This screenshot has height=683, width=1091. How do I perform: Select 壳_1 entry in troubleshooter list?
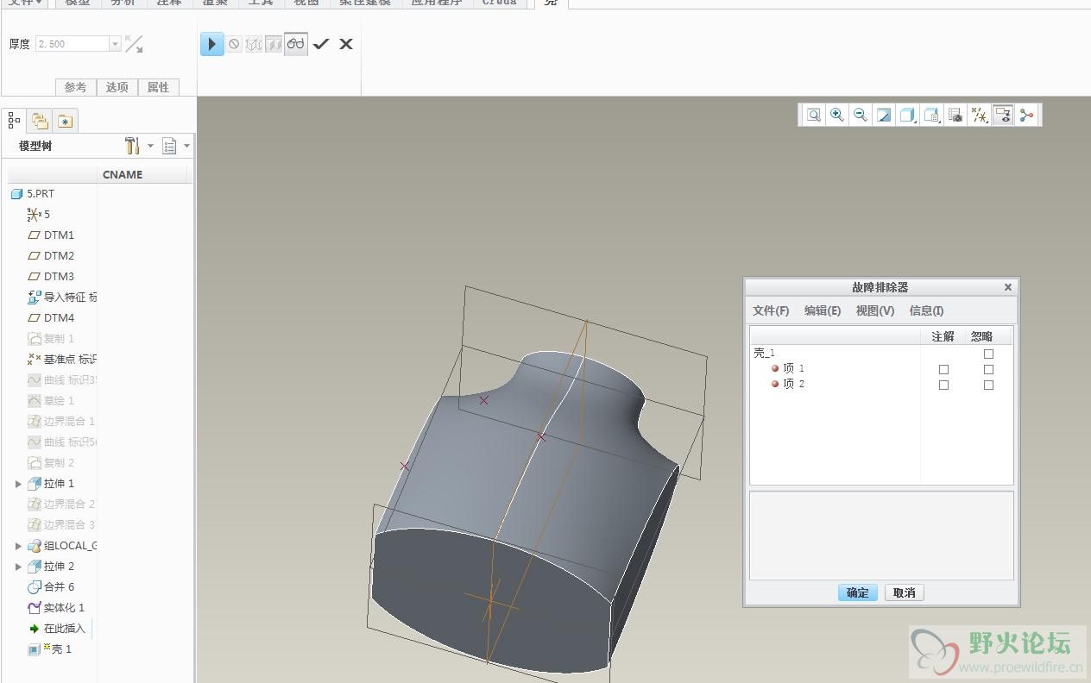764,353
